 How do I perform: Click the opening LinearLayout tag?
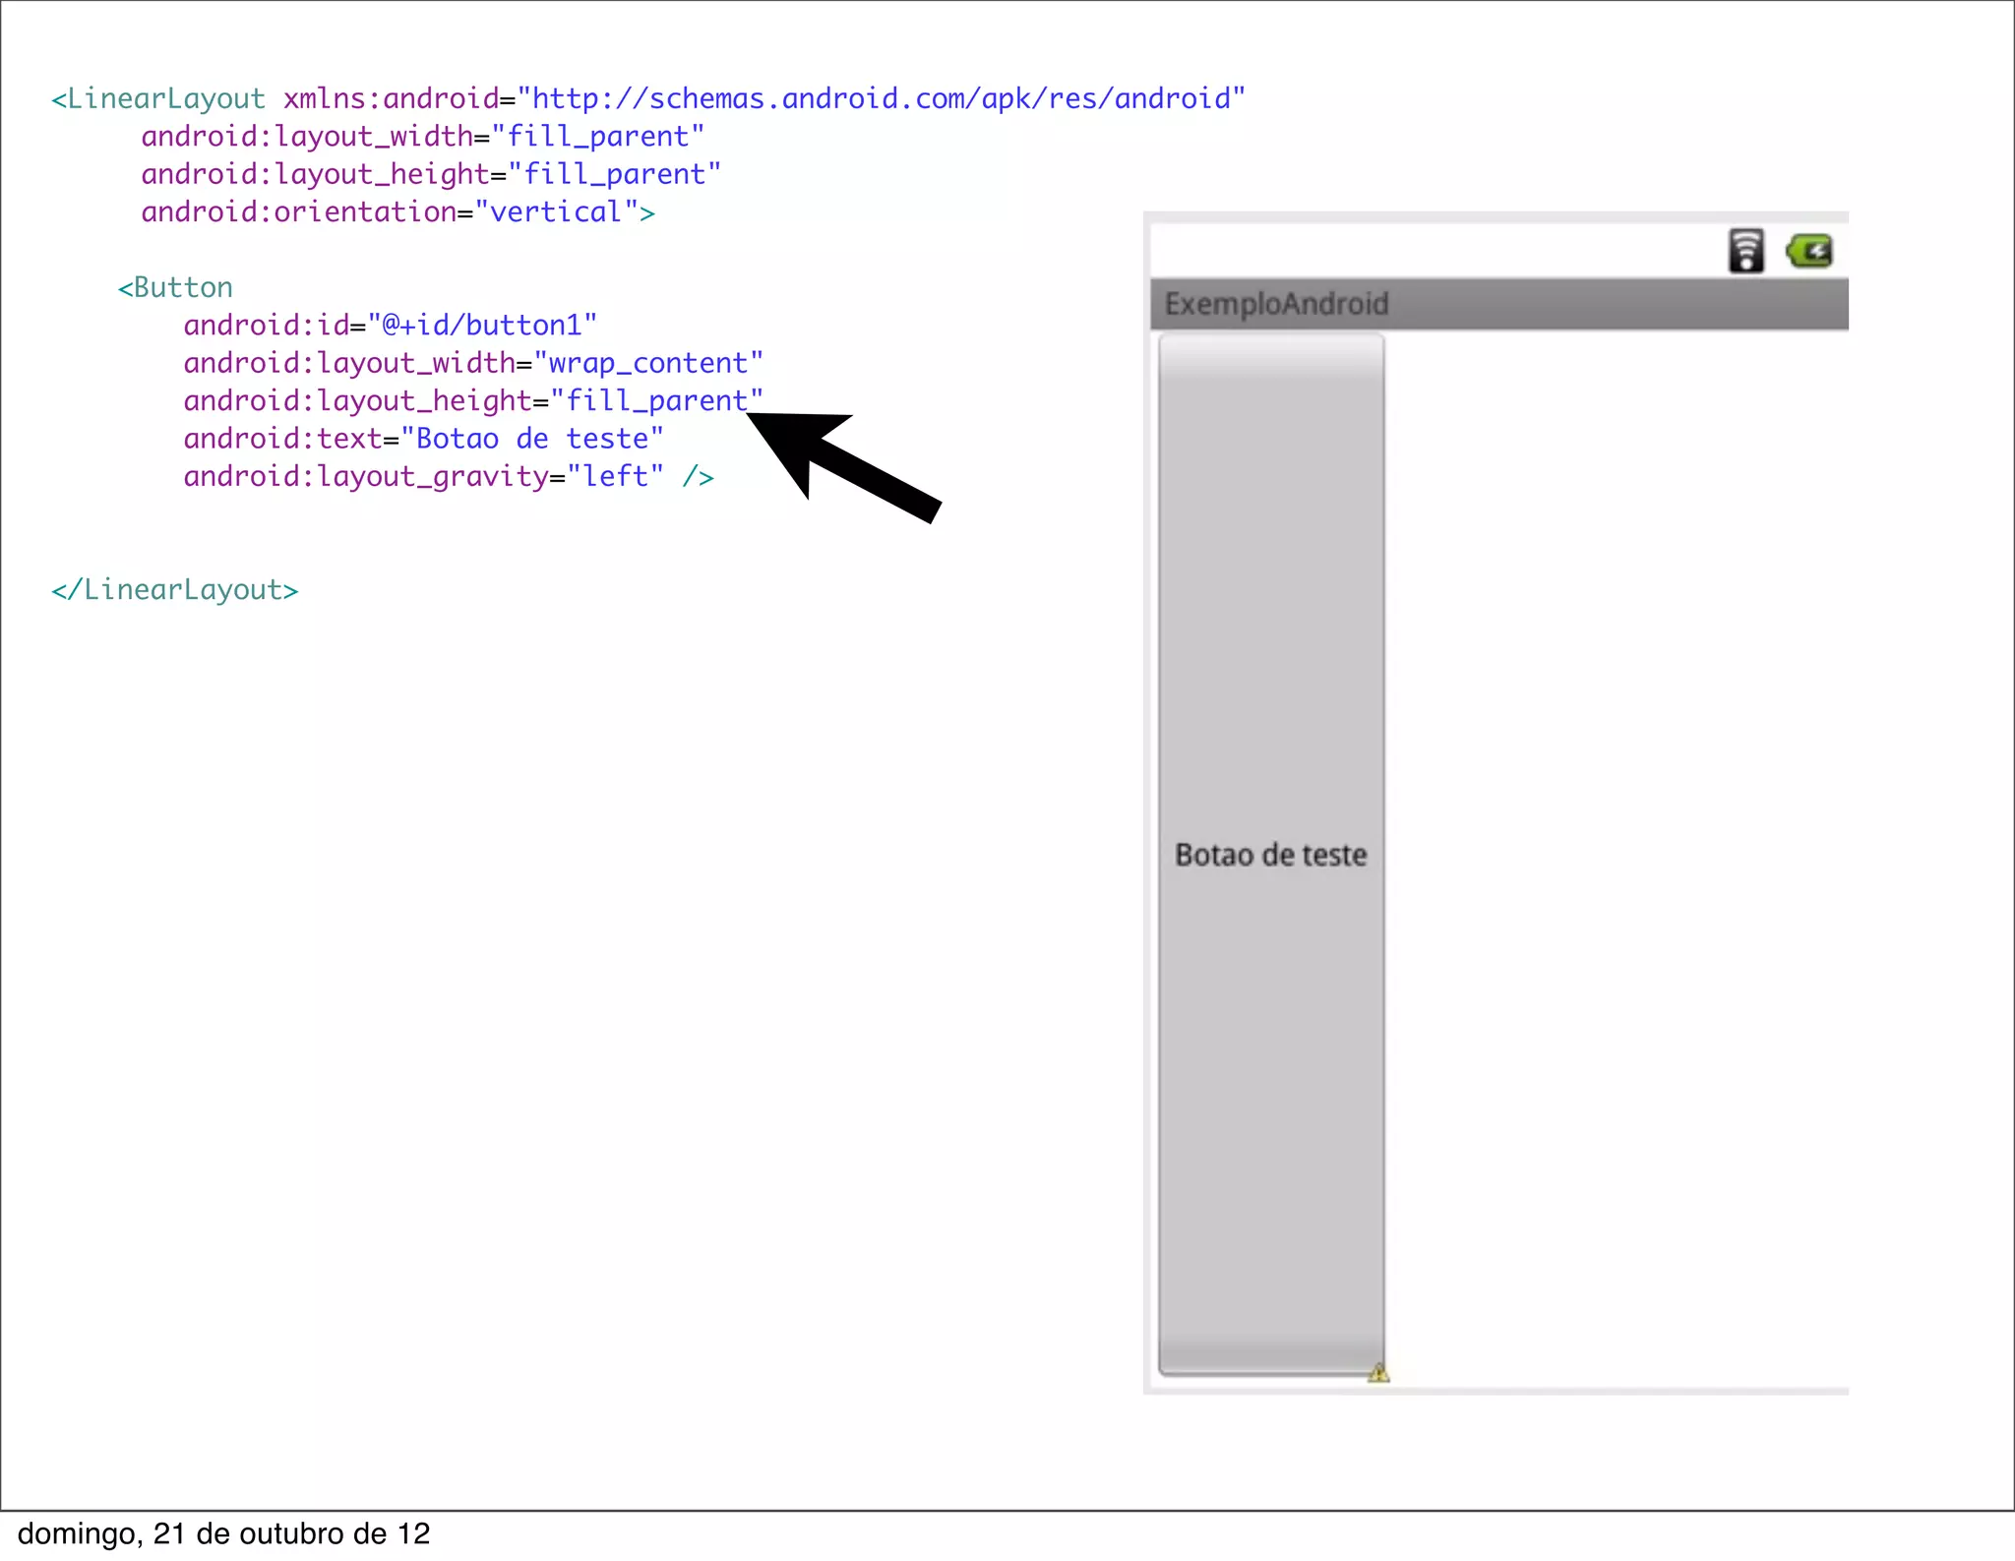158,98
